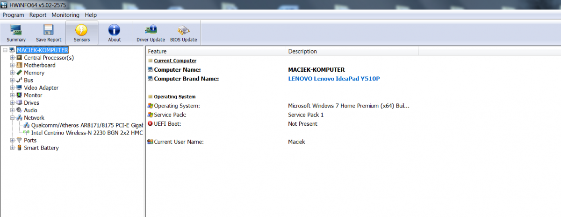The image size is (561, 217).
Task: Select Monitor tree item
Action: click(33, 95)
